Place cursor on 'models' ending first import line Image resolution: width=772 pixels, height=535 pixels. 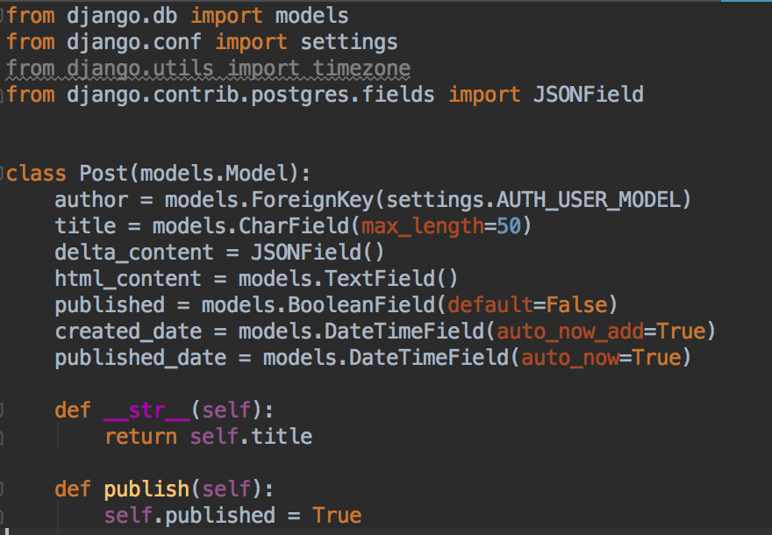(311, 16)
